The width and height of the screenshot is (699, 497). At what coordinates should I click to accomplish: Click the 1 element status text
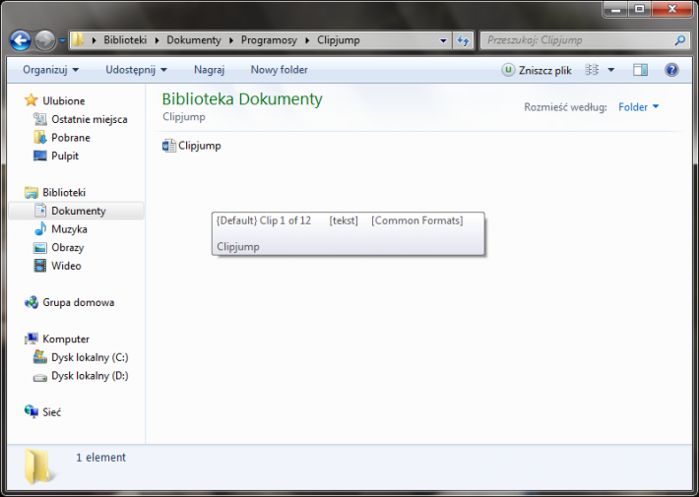[x=101, y=458]
